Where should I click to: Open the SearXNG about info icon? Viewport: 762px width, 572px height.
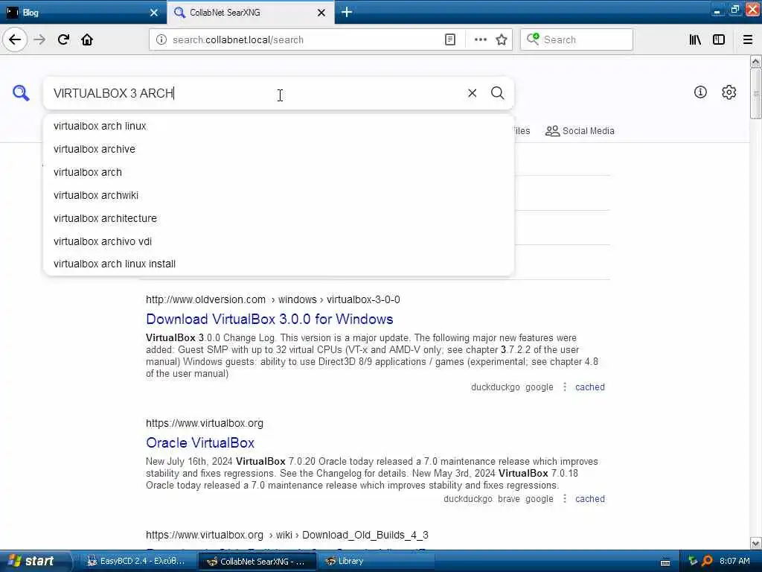pyautogui.click(x=700, y=92)
